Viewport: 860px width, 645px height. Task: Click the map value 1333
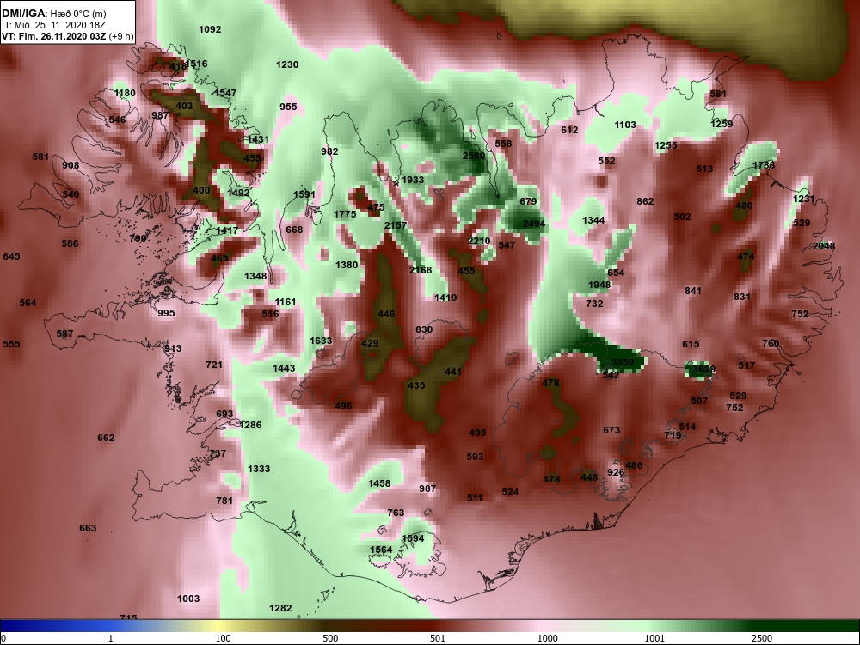259,469
